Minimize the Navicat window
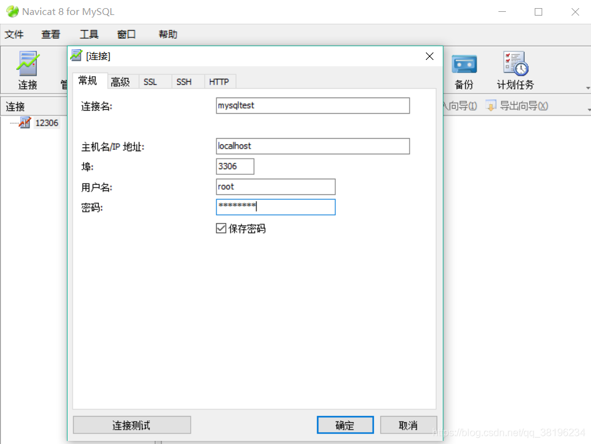 (502, 12)
